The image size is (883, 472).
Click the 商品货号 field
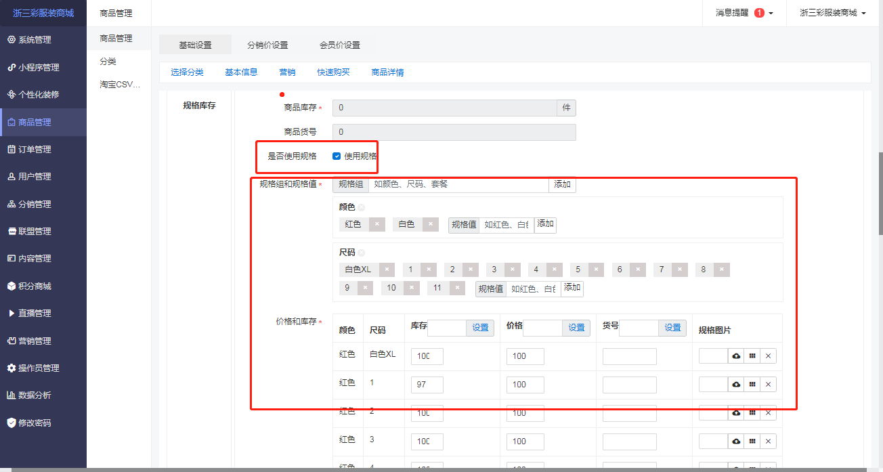pyautogui.click(x=454, y=132)
